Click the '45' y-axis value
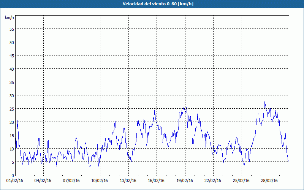 (12, 55)
